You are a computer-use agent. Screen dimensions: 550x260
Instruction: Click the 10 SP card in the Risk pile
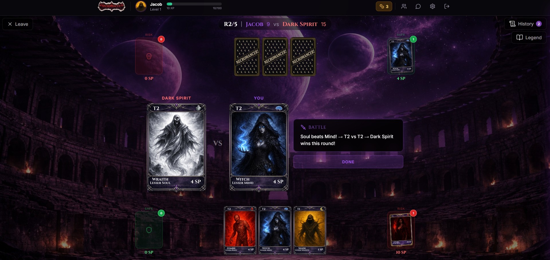(401, 230)
